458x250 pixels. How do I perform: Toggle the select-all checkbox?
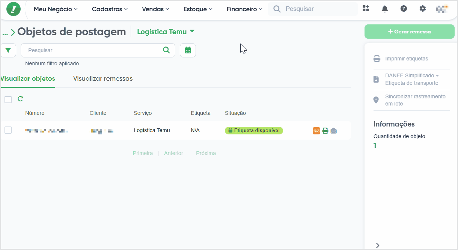[x=8, y=99]
